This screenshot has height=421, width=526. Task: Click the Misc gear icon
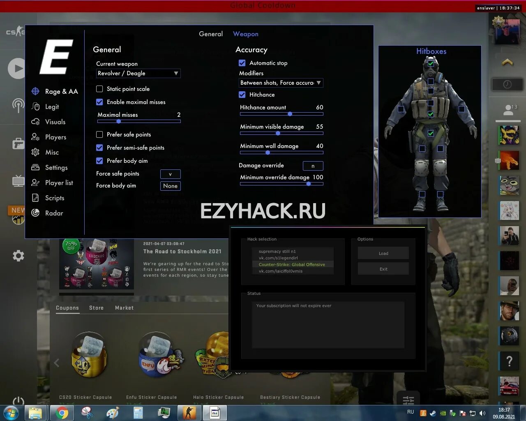point(35,152)
